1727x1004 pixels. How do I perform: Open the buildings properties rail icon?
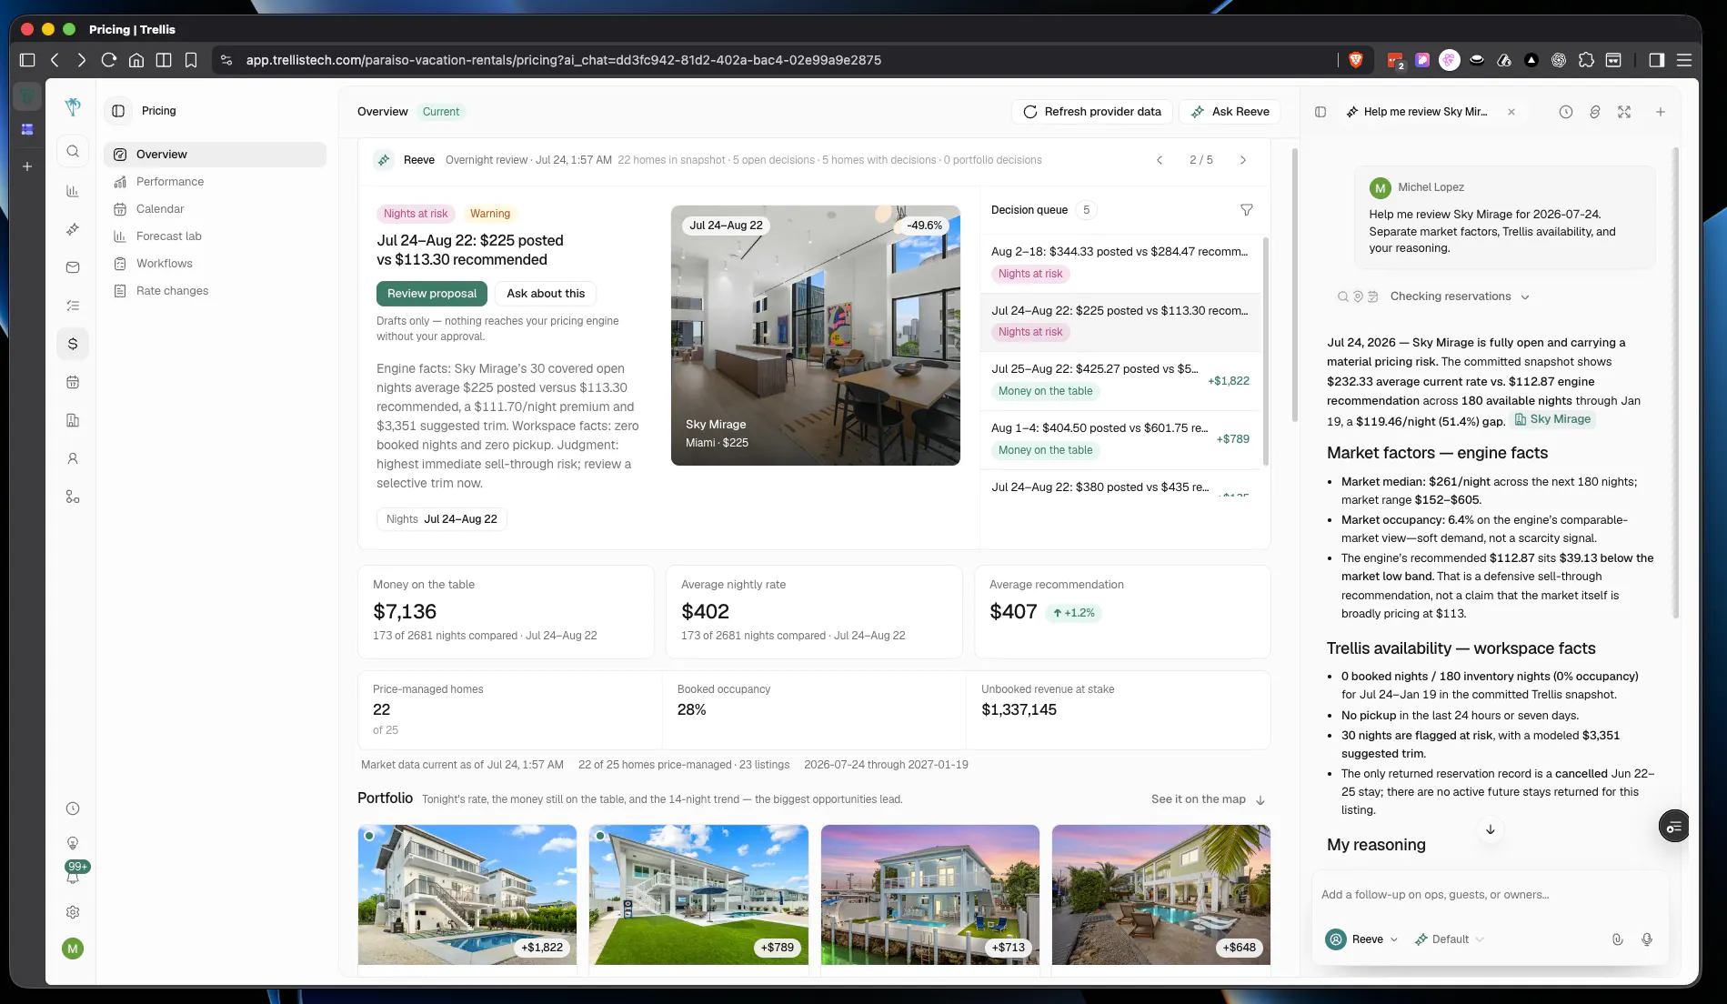pos(73,420)
